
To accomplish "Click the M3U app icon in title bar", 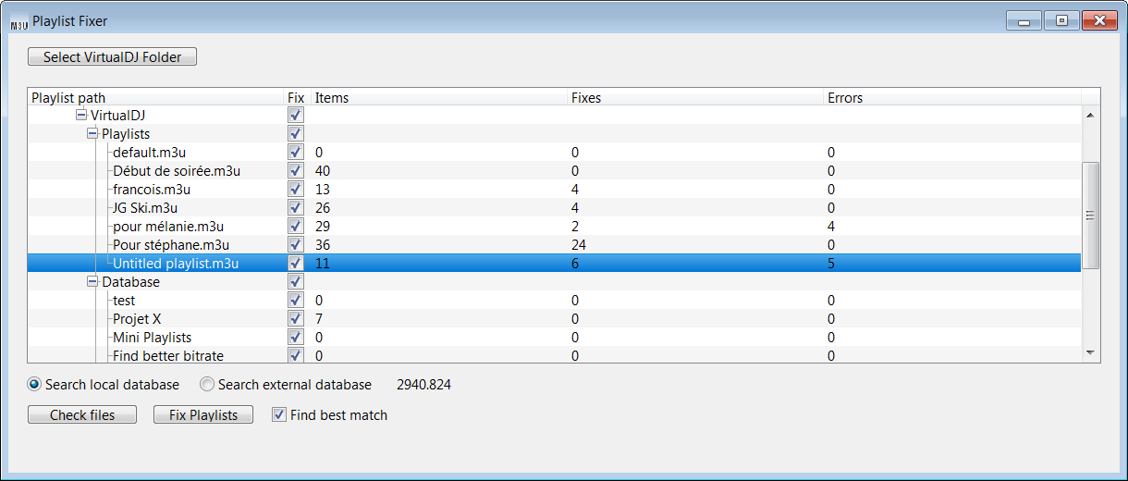I will click(x=18, y=21).
